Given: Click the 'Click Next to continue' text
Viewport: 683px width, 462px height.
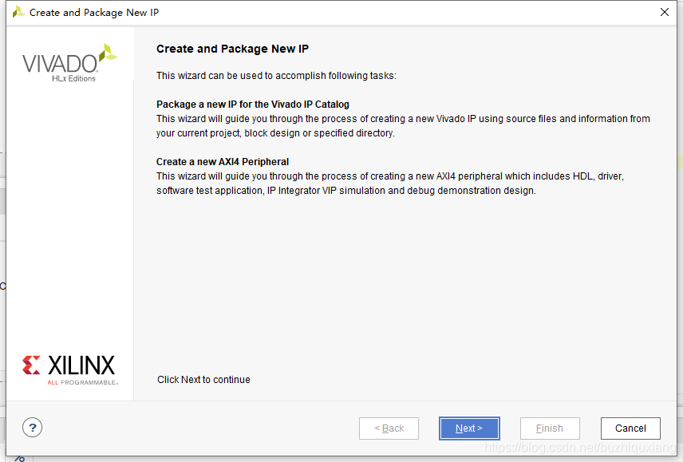Looking at the screenshot, I should click(x=203, y=380).
